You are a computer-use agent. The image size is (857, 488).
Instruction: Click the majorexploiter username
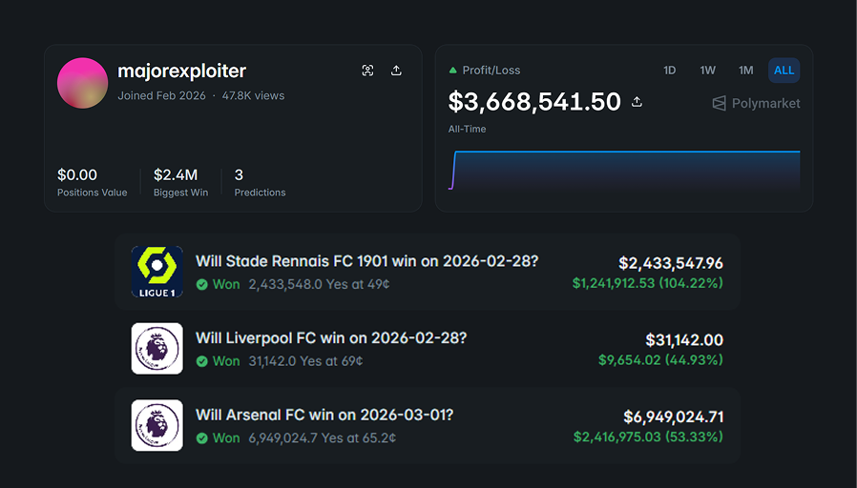pyautogui.click(x=181, y=71)
